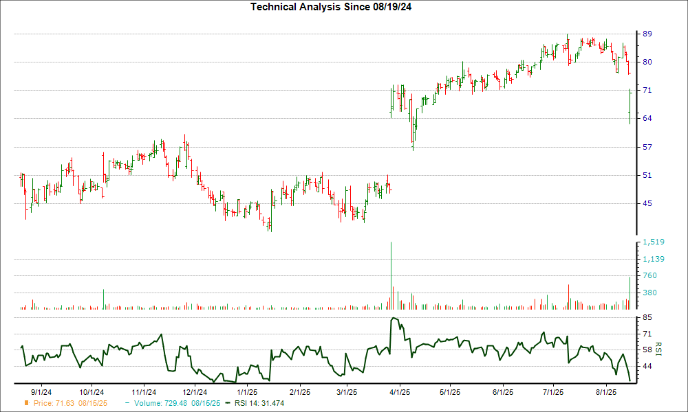Select the 5/1/25 date label
This screenshot has height=412, width=688.
coord(450,392)
